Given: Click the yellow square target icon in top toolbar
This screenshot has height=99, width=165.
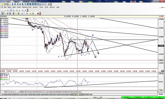Looking at the screenshot, I should coord(7,4).
